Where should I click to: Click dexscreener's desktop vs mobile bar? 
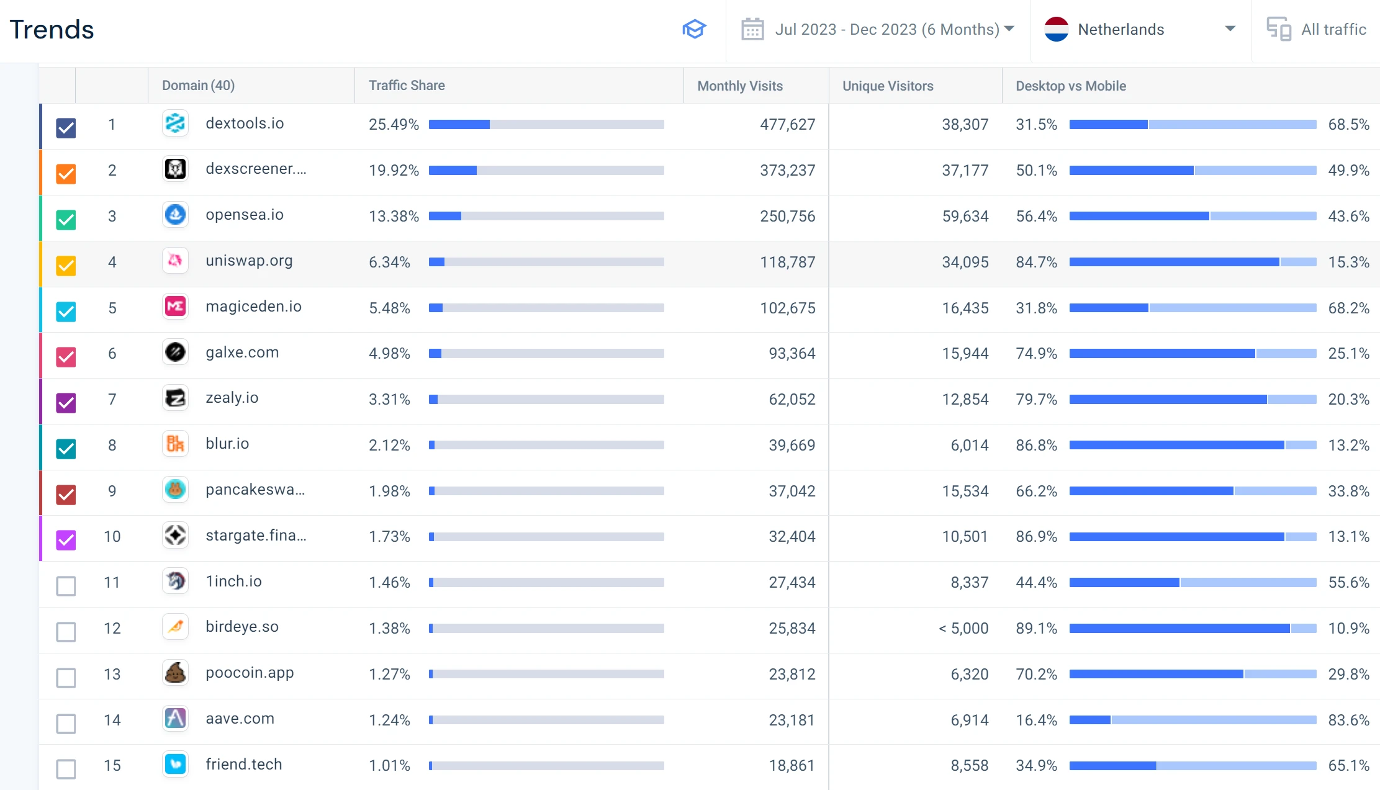[1192, 170]
